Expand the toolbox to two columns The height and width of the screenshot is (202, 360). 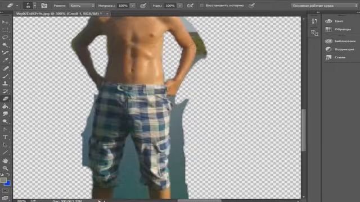click(2, 12)
